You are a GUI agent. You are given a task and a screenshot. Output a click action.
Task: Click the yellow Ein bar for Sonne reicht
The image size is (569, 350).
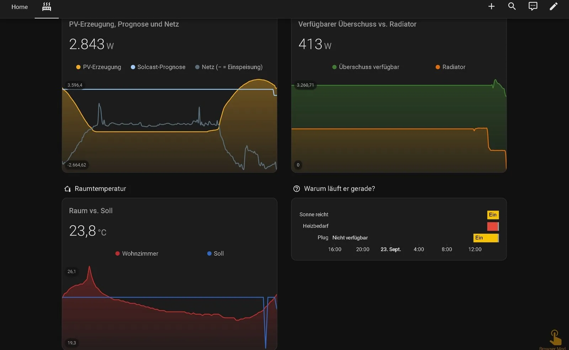(x=493, y=215)
